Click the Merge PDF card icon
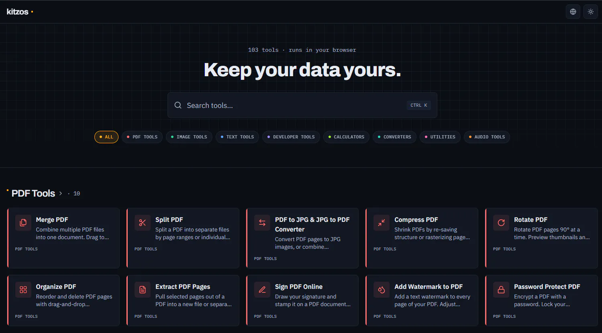Image resolution: width=602 pixels, height=333 pixels. point(23,223)
